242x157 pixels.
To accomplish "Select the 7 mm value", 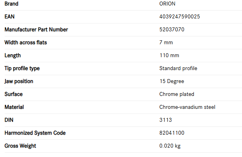I will pos(166,42).
